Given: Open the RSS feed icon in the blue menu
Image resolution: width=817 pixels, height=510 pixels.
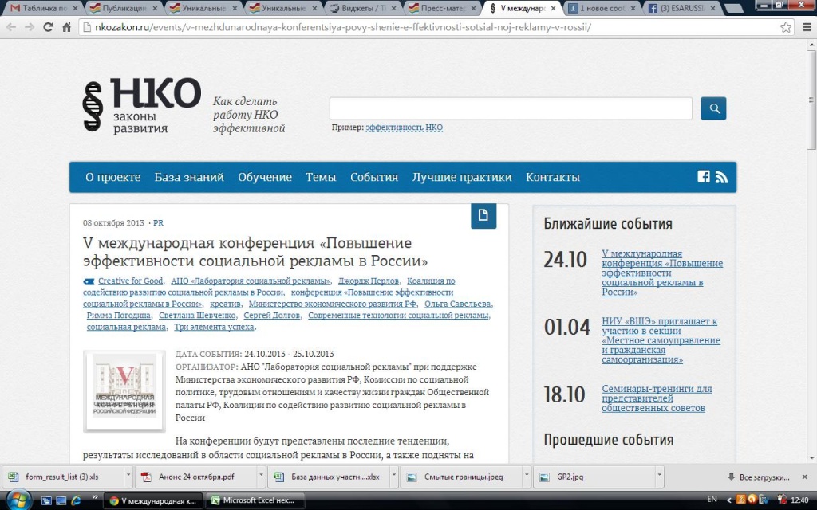Looking at the screenshot, I should [x=721, y=177].
